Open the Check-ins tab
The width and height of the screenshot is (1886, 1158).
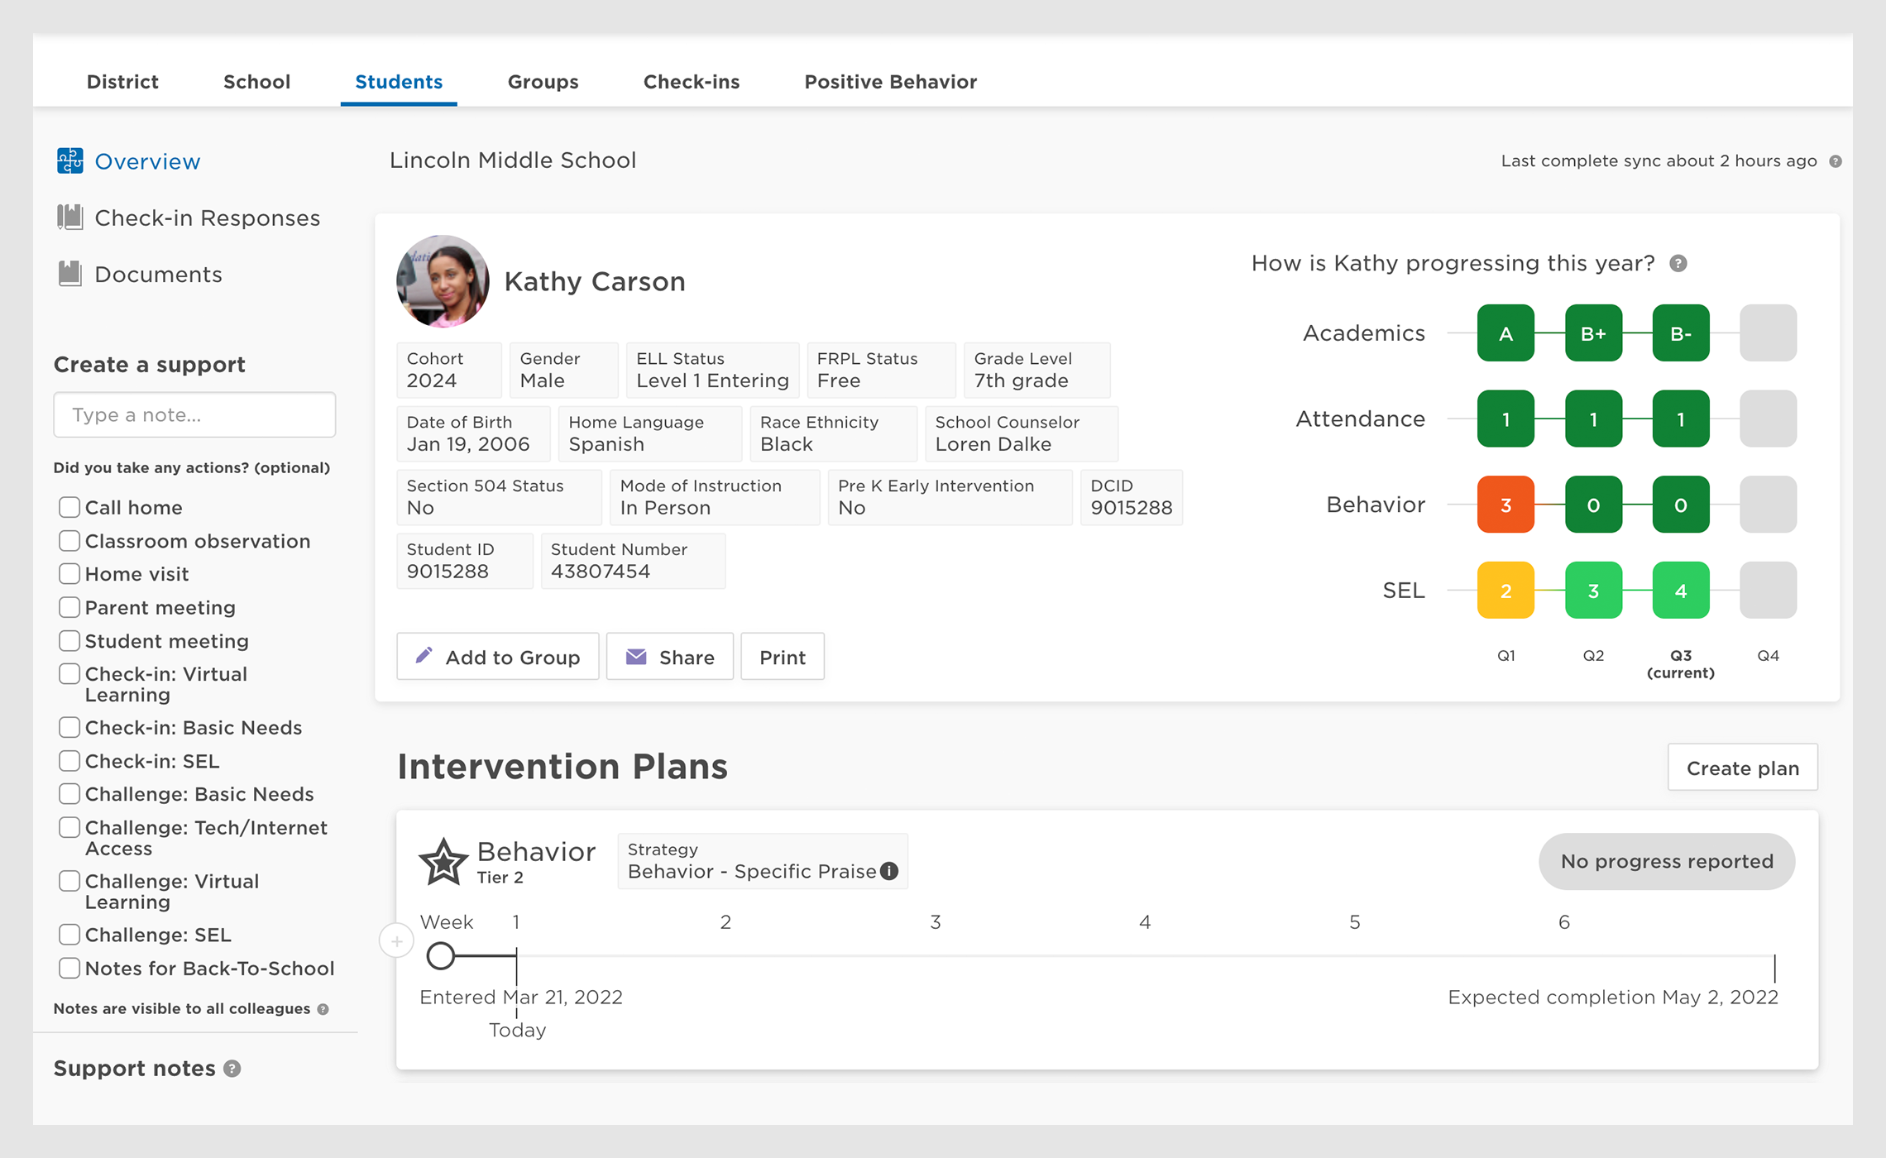point(692,82)
